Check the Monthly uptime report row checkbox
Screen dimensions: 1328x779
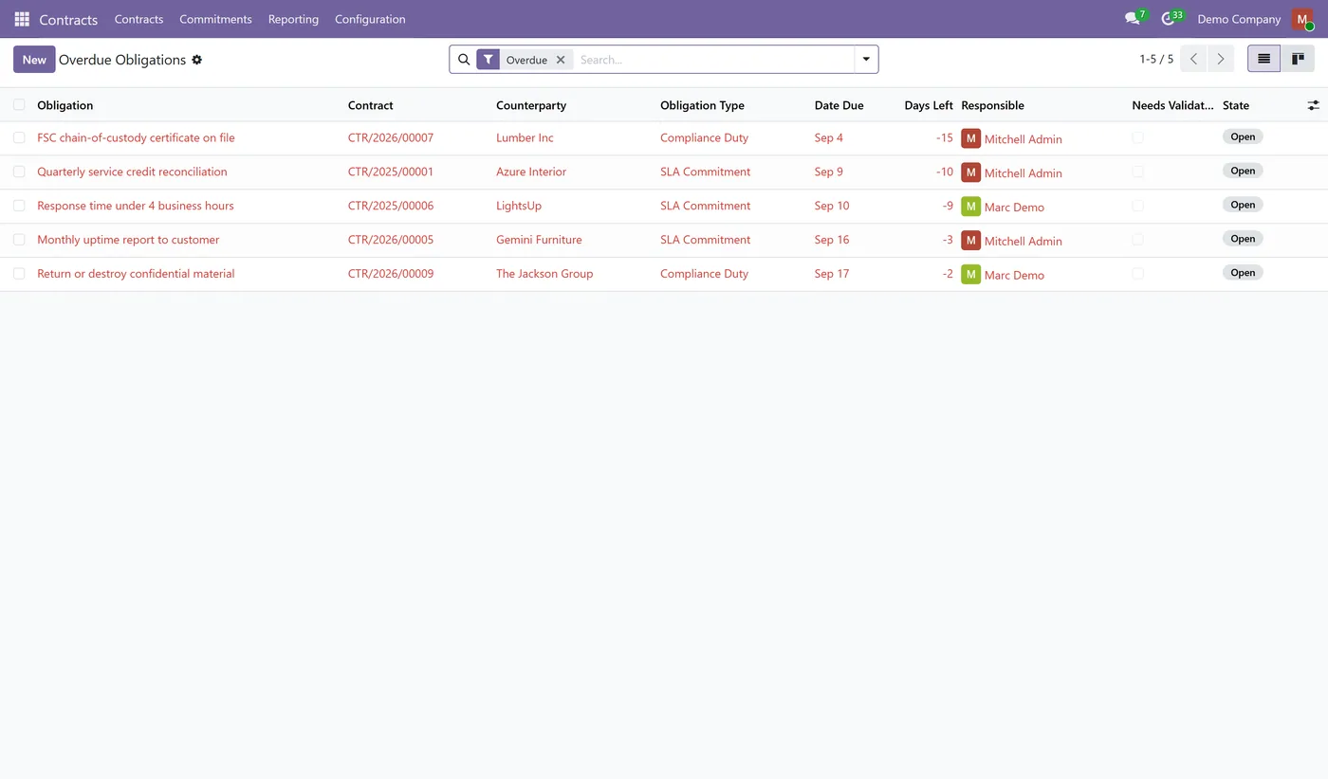pyautogui.click(x=19, y=240)
